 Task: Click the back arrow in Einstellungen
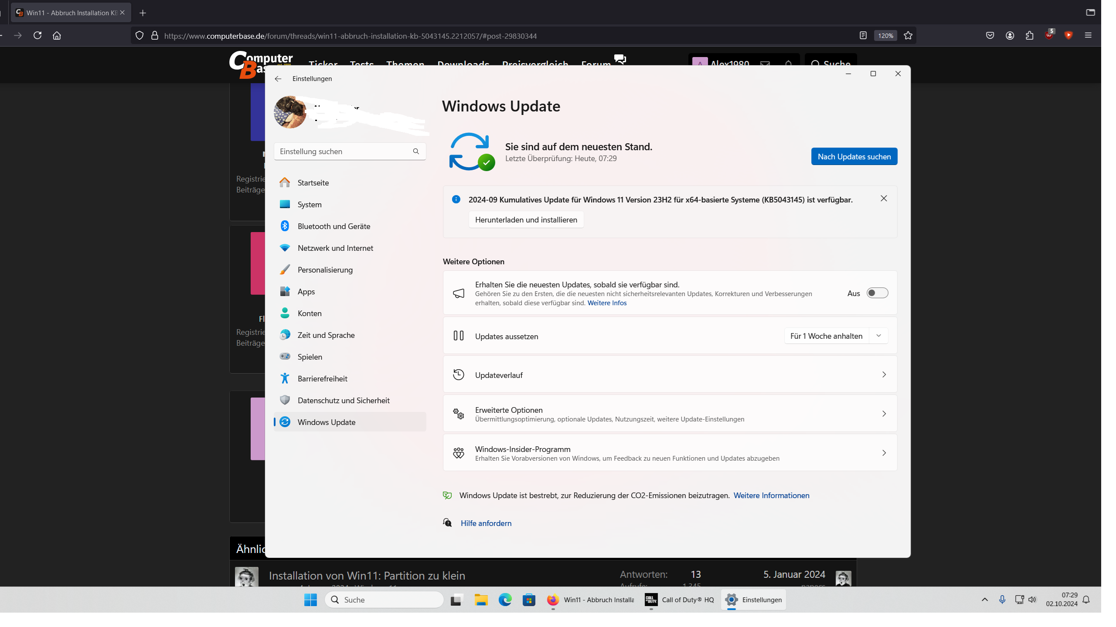(x=278, y=79)
